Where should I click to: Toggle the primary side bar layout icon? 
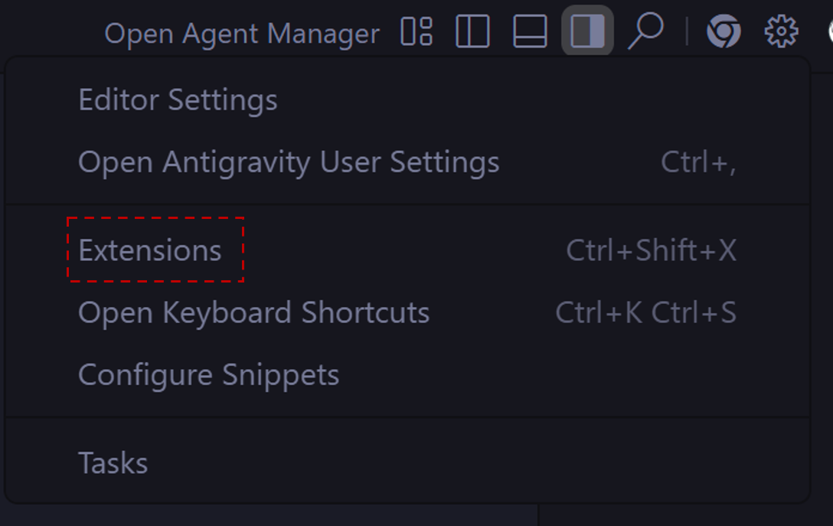tap(472, 31)
